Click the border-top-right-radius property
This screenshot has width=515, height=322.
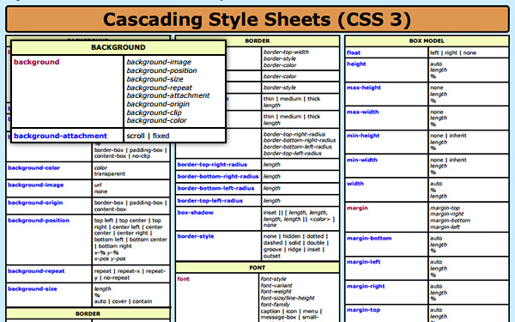[x=212, y=165]
